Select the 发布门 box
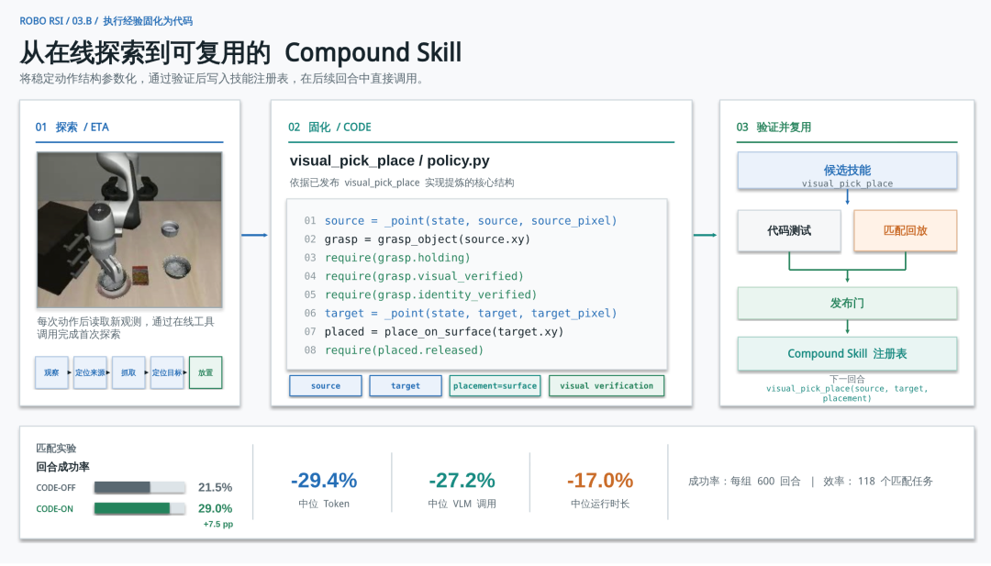The width and height of the screenshot is (991, 566). [847, 304]
